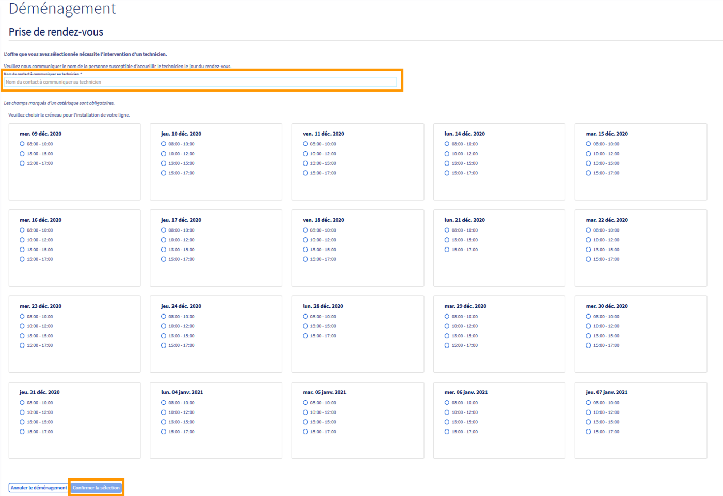Select 08:00 - 10:00 on jeu. 24 déc. 2020
The image size is (723, 496).
point(164,317)
